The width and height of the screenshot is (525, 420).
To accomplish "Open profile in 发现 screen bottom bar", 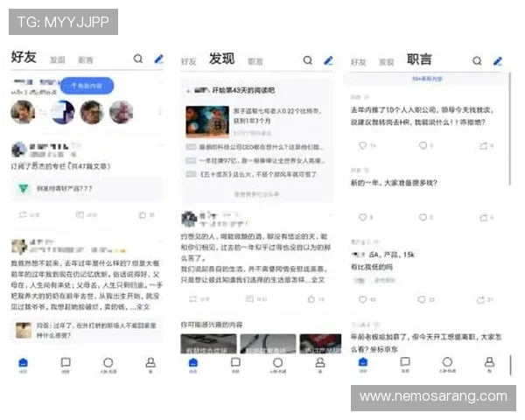I will point(320,365).
